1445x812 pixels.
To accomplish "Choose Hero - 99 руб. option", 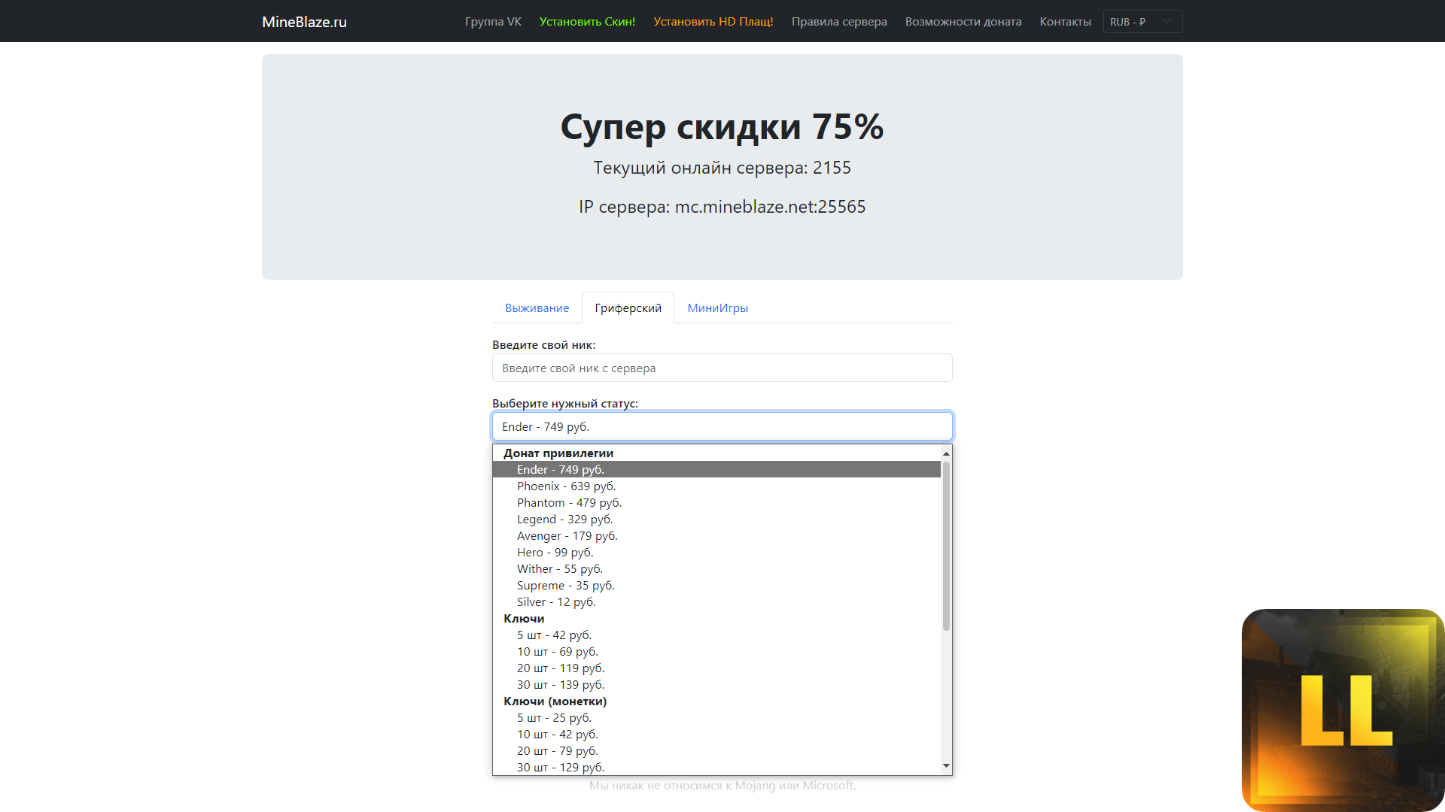I will tap(555, 553).
